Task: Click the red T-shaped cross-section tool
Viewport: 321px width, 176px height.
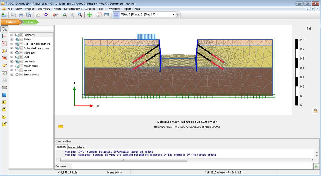Action: (4, 36)
